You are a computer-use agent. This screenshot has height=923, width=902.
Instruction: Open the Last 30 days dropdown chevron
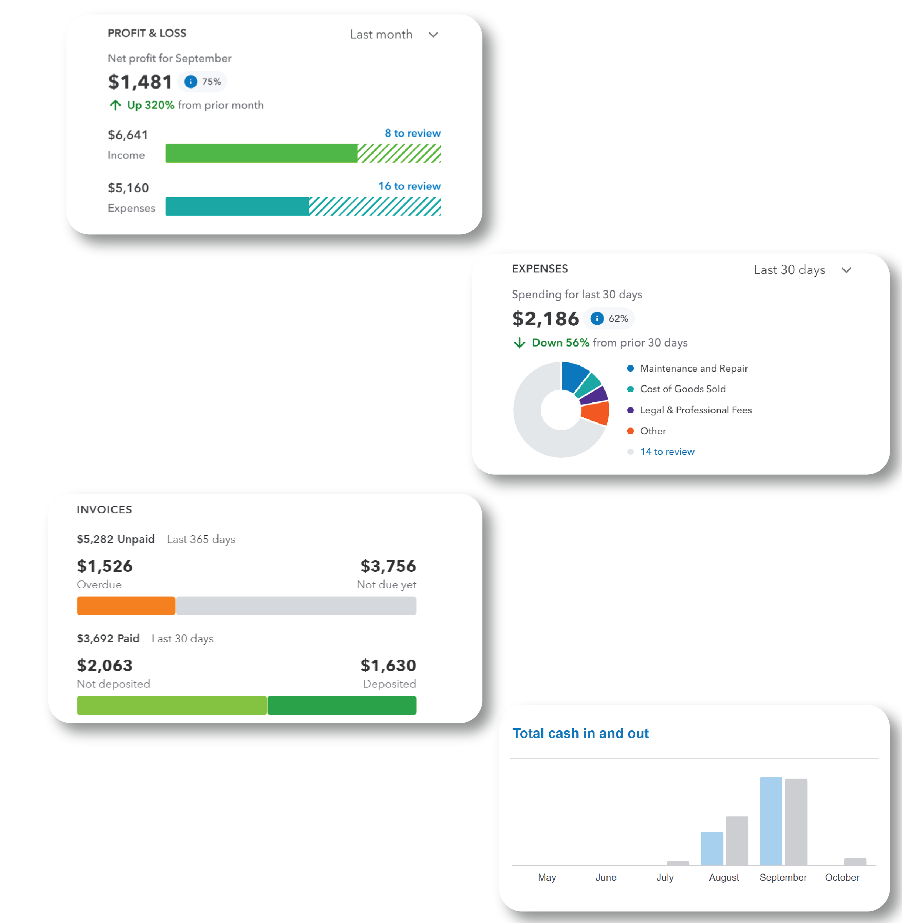(x=846, y=270)
